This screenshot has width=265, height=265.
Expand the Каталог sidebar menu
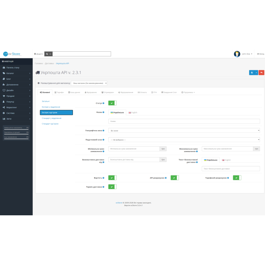[16, 73]
